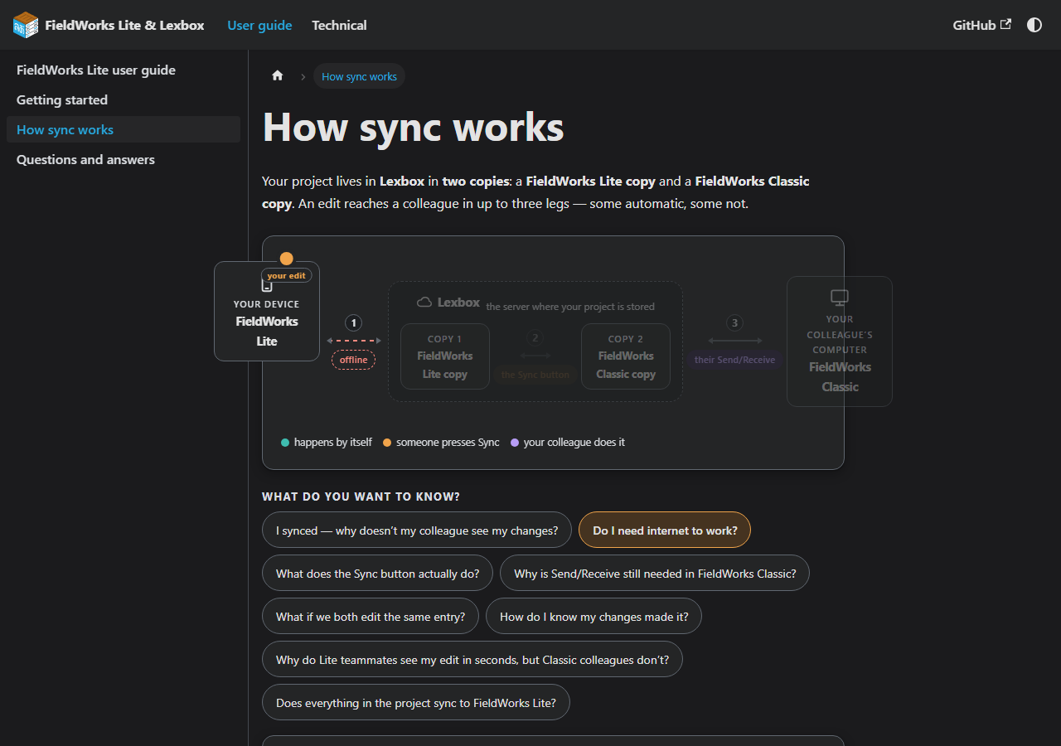Image resolution: width=1061 pixels, height=746 pixels.
Task: Click the 'the Sync button' label
Action: point(535,375)
